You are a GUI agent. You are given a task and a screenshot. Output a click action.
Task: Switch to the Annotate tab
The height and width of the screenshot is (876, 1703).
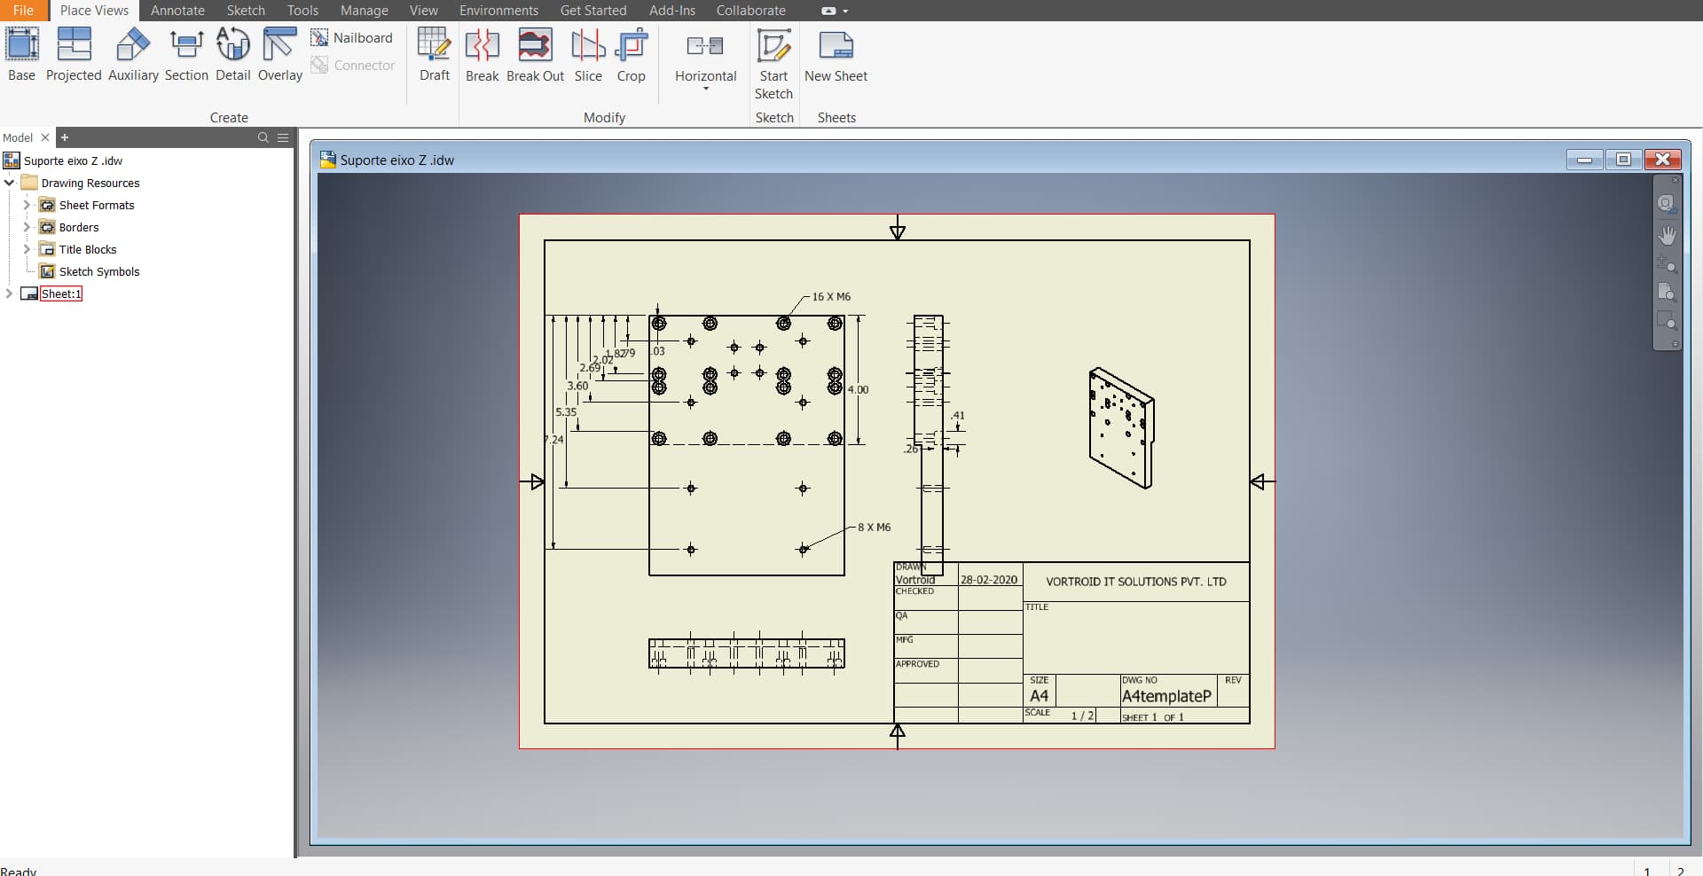coord(177,11)
